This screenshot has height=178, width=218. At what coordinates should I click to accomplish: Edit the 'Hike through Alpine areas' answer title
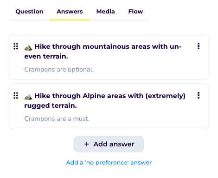tap(105, 101)
